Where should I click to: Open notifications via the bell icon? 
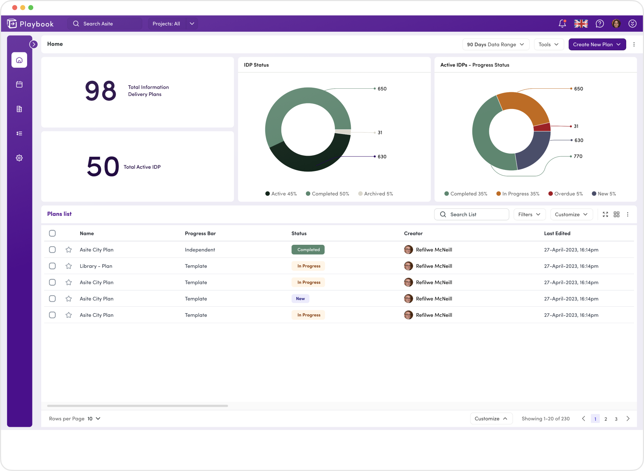click(562, 24)
